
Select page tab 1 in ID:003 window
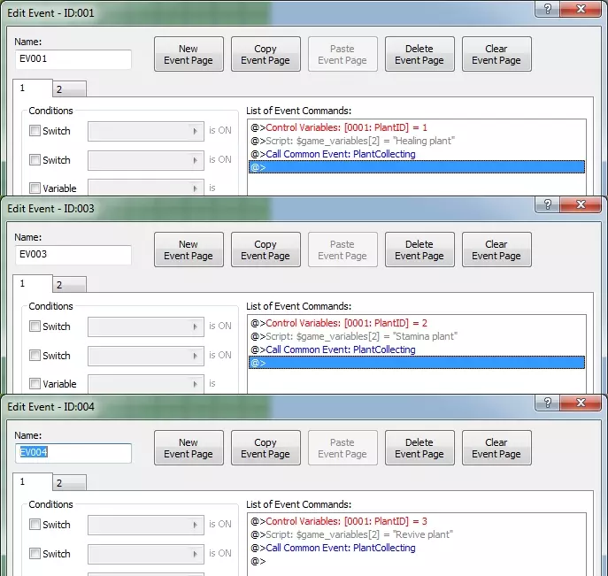tap(33, 284)
